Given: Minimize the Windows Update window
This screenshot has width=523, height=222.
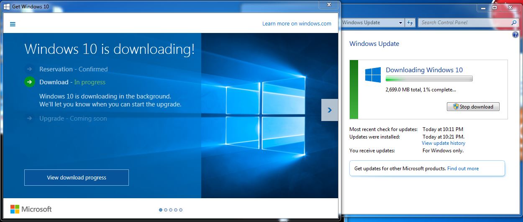Looking at the screenshot, I should click(x=483, y=8).
